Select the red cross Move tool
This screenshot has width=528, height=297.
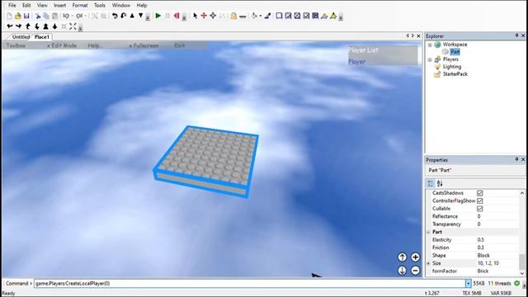click(x=204, y=16)
